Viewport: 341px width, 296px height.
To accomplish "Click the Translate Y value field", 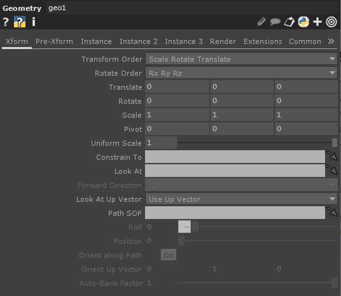I will coord(241,87).
